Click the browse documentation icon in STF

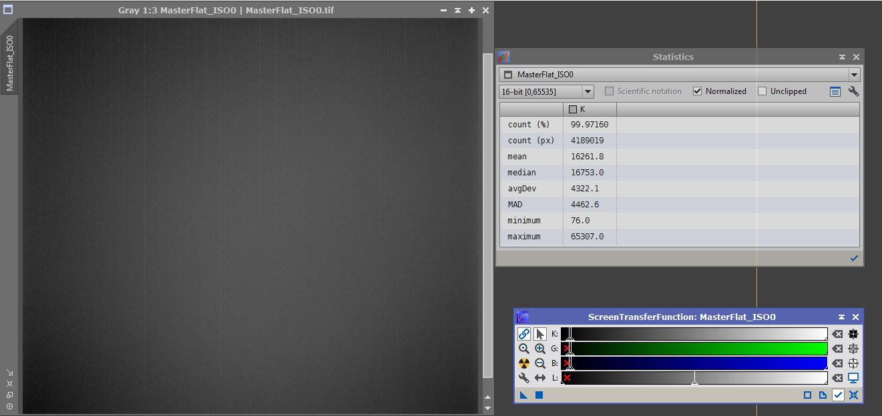click(x=823, y=395)
